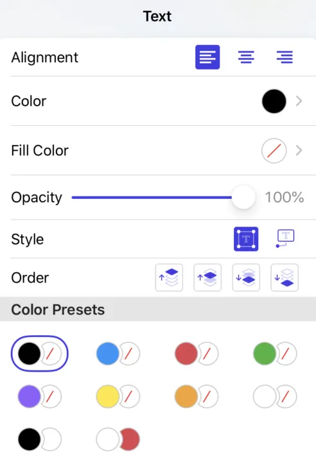Select the blue color preset

tap(118, 354)
